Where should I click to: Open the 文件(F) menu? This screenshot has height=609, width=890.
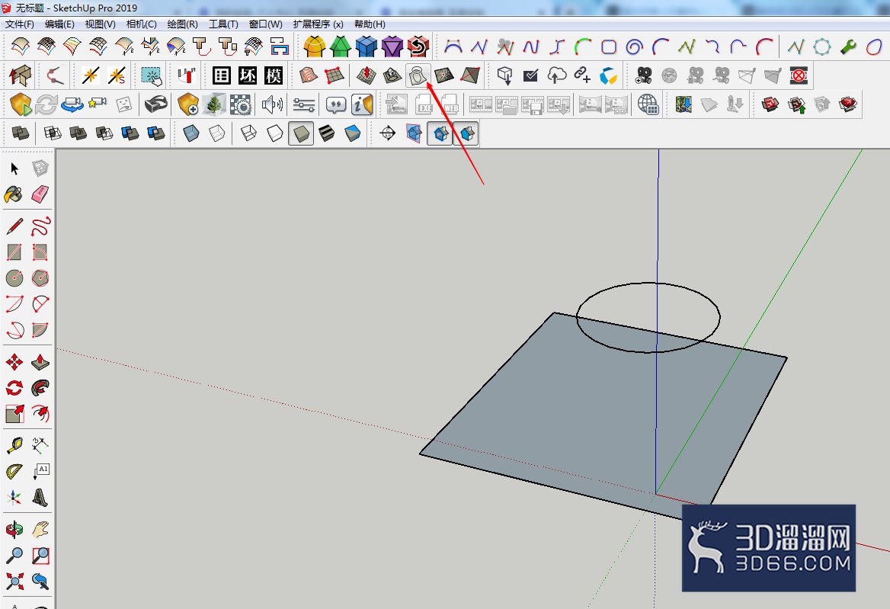click(x=20, y=24)
